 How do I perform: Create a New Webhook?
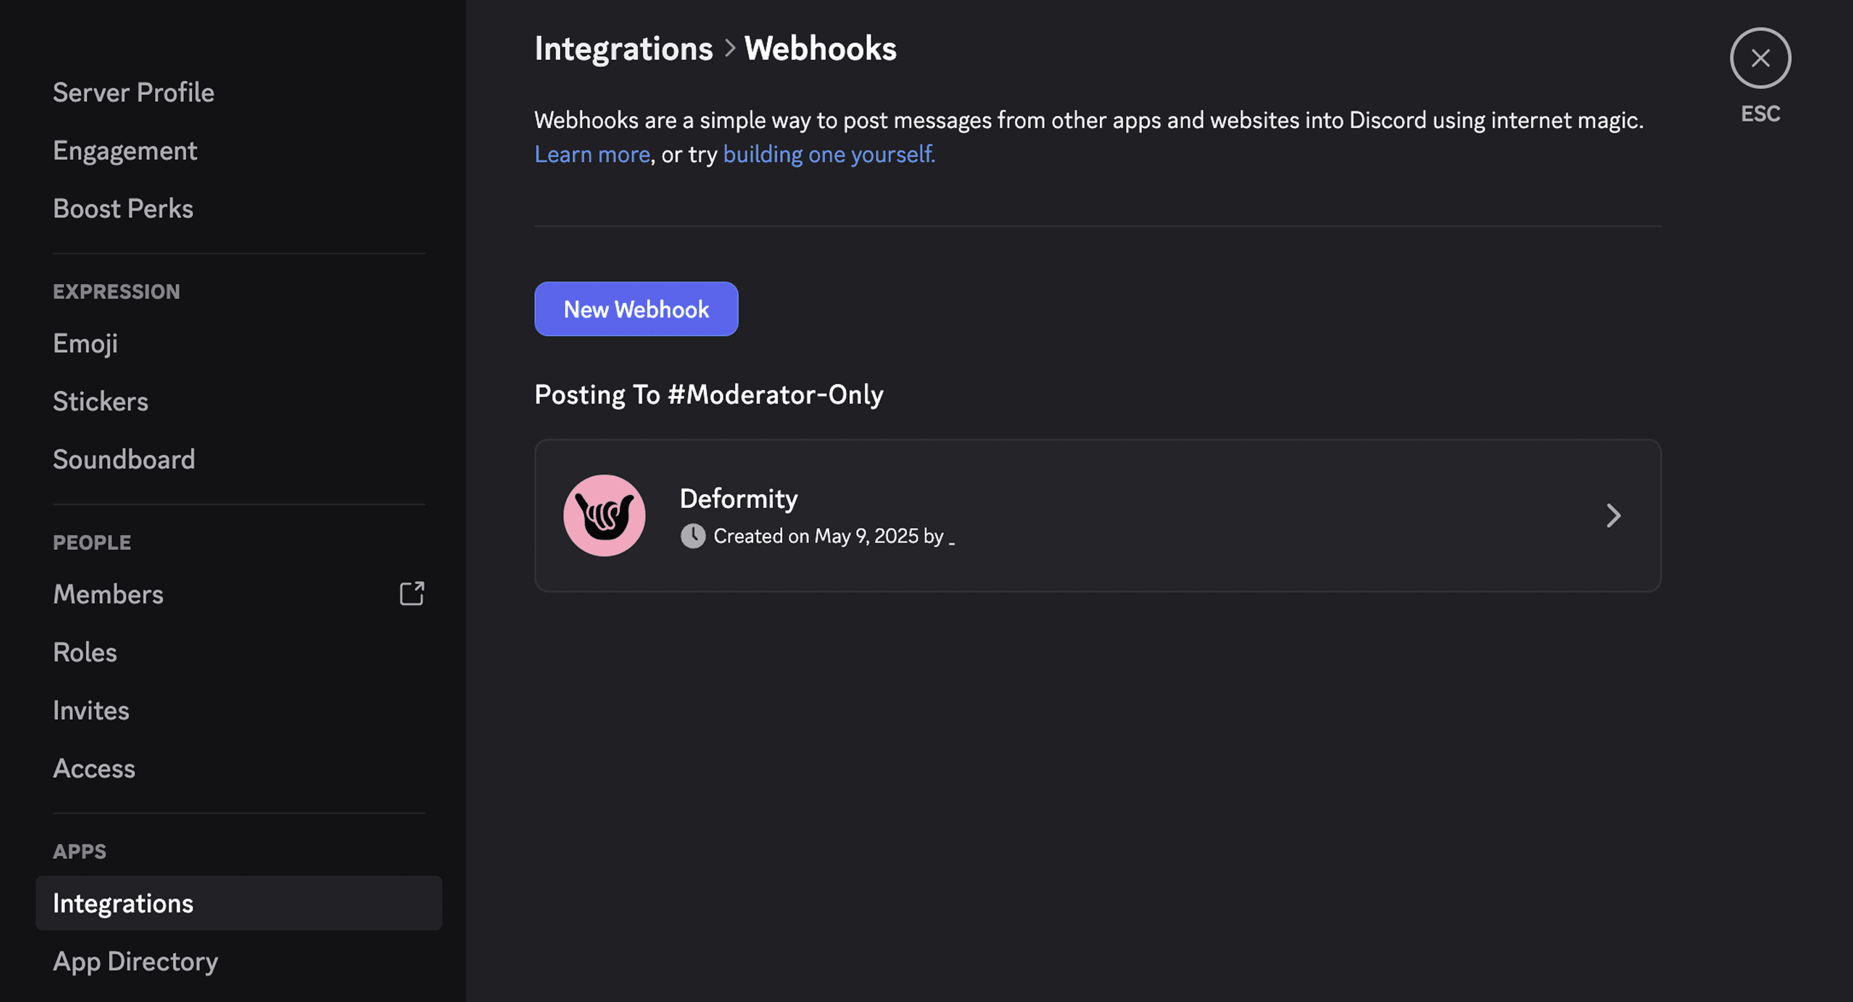coord(636,308)
